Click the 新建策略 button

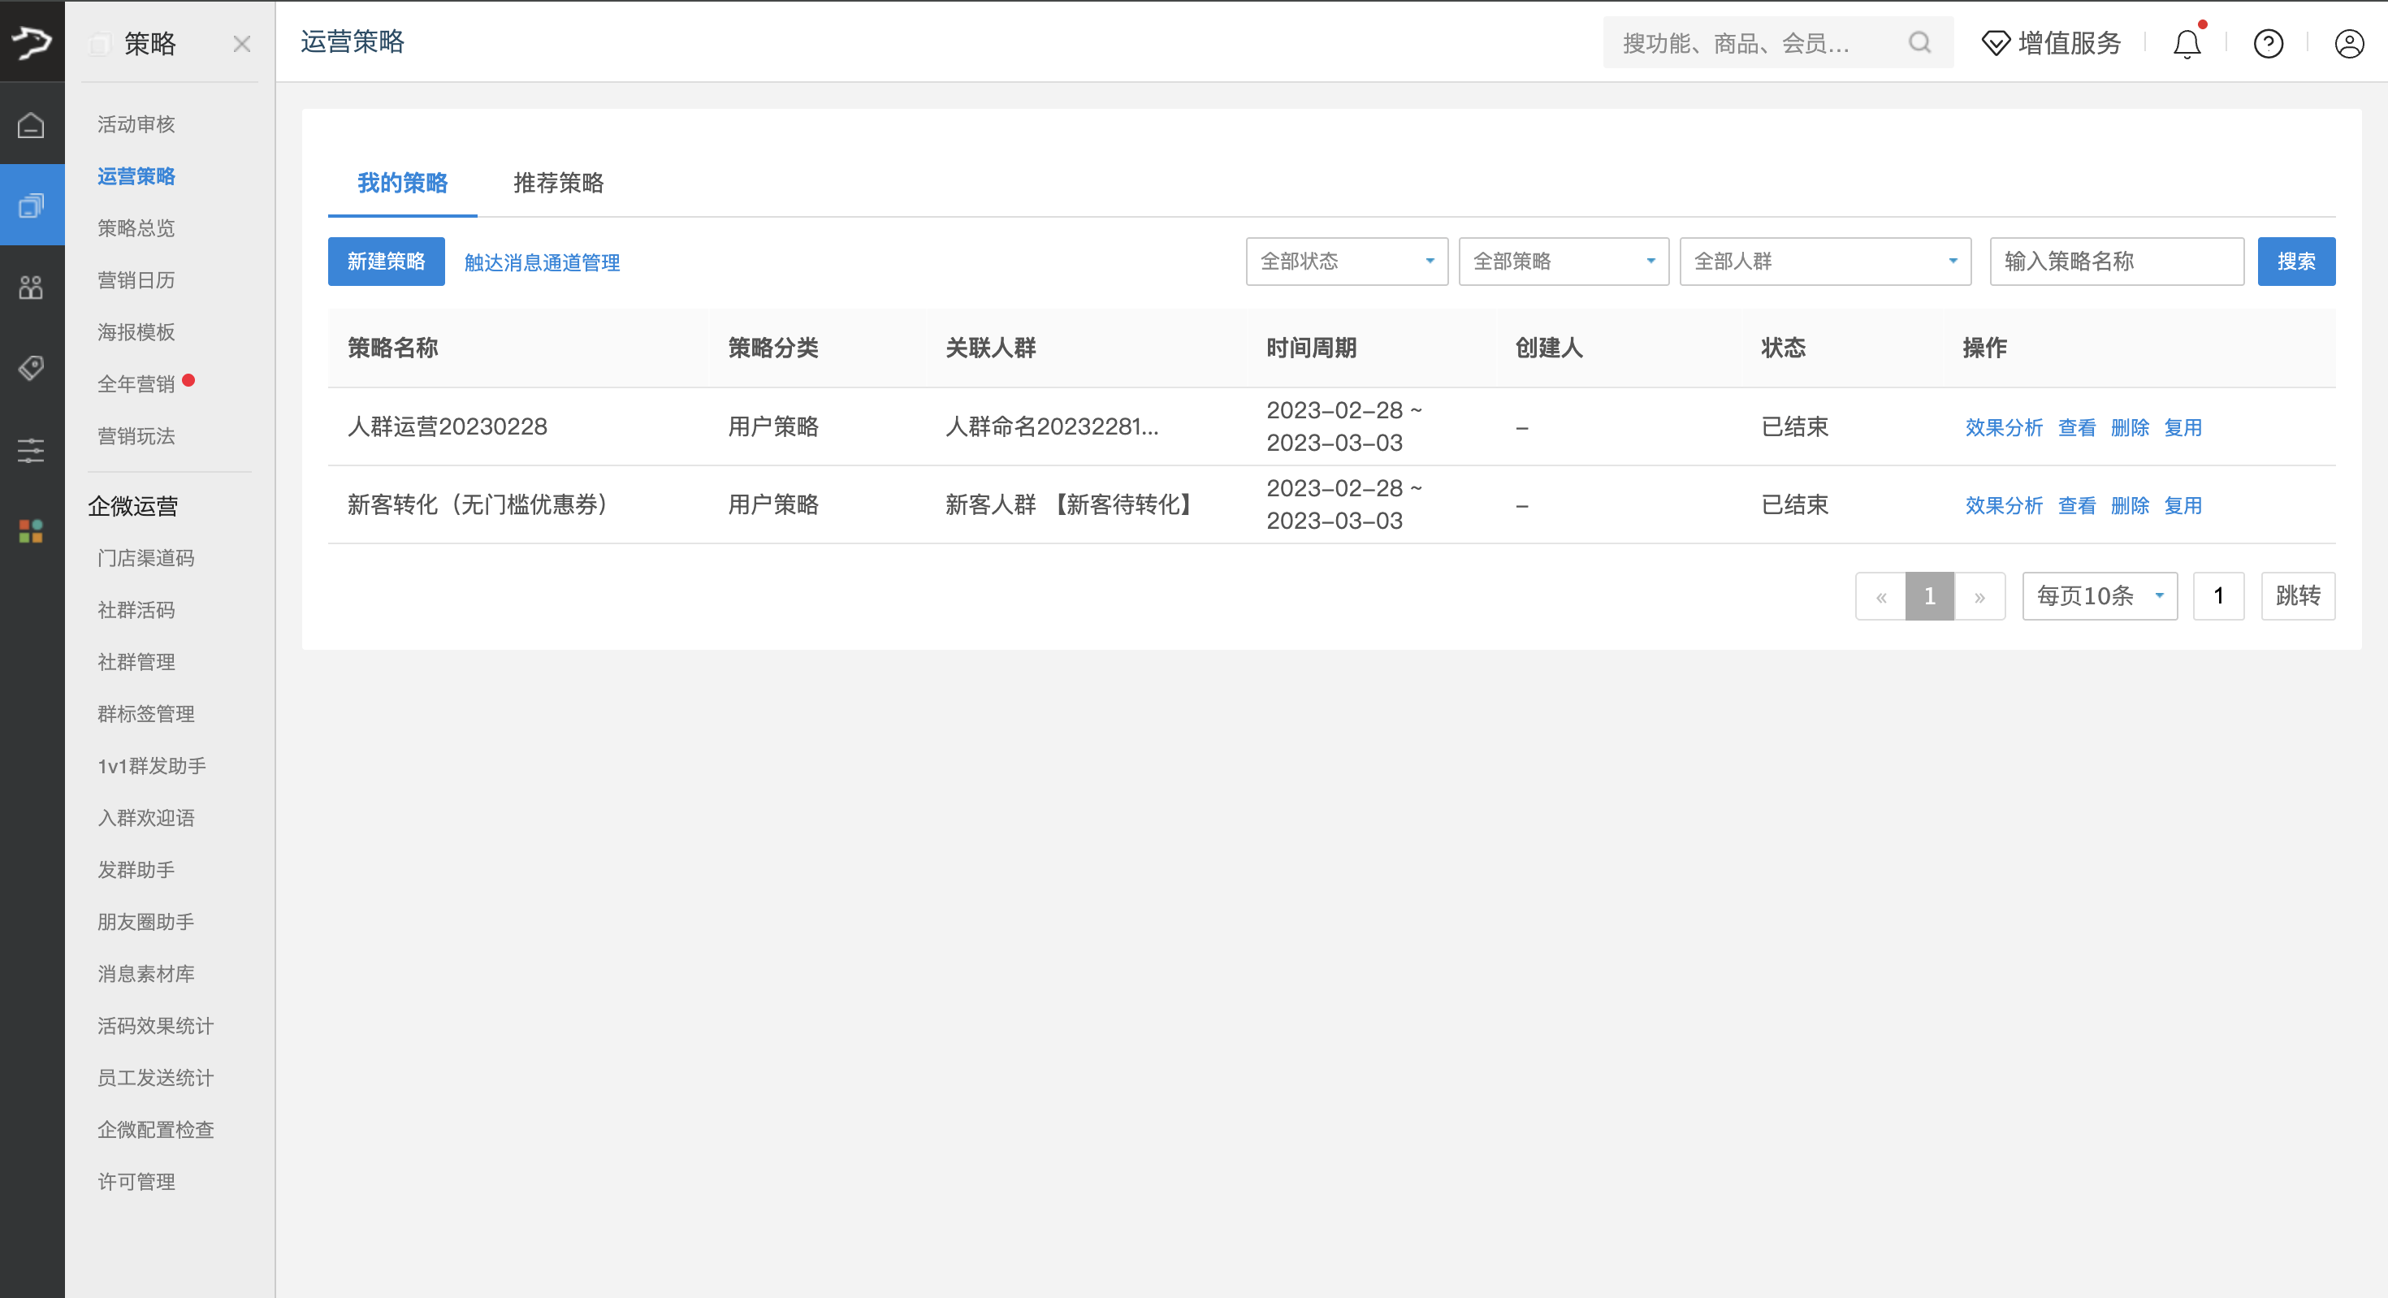point(387,262)
